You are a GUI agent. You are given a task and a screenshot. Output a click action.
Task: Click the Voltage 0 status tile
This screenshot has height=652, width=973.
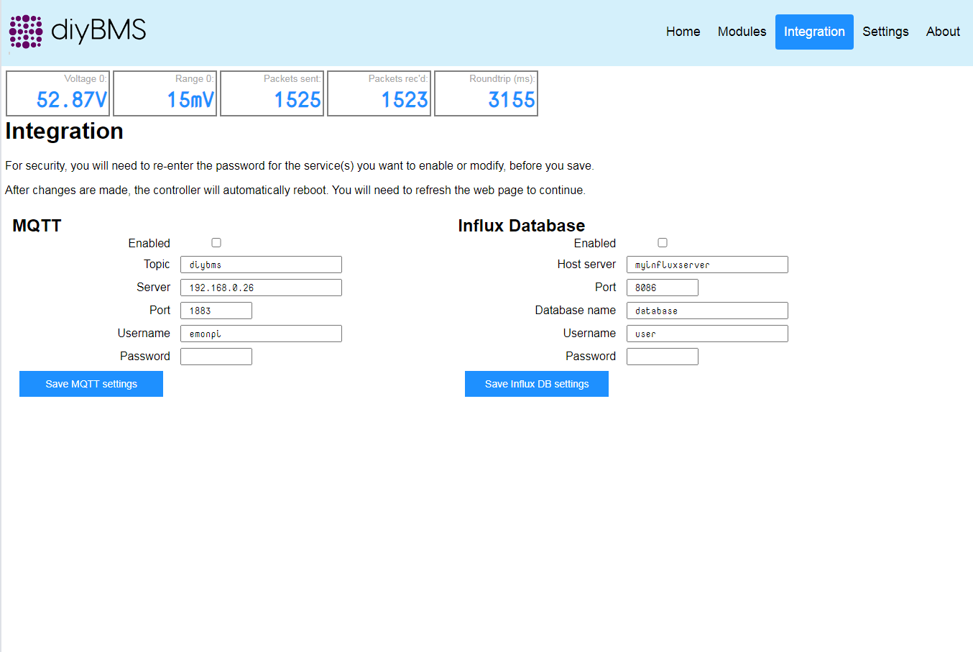click(57, 93)
